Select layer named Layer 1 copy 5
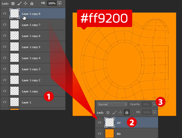 (31, 47)
